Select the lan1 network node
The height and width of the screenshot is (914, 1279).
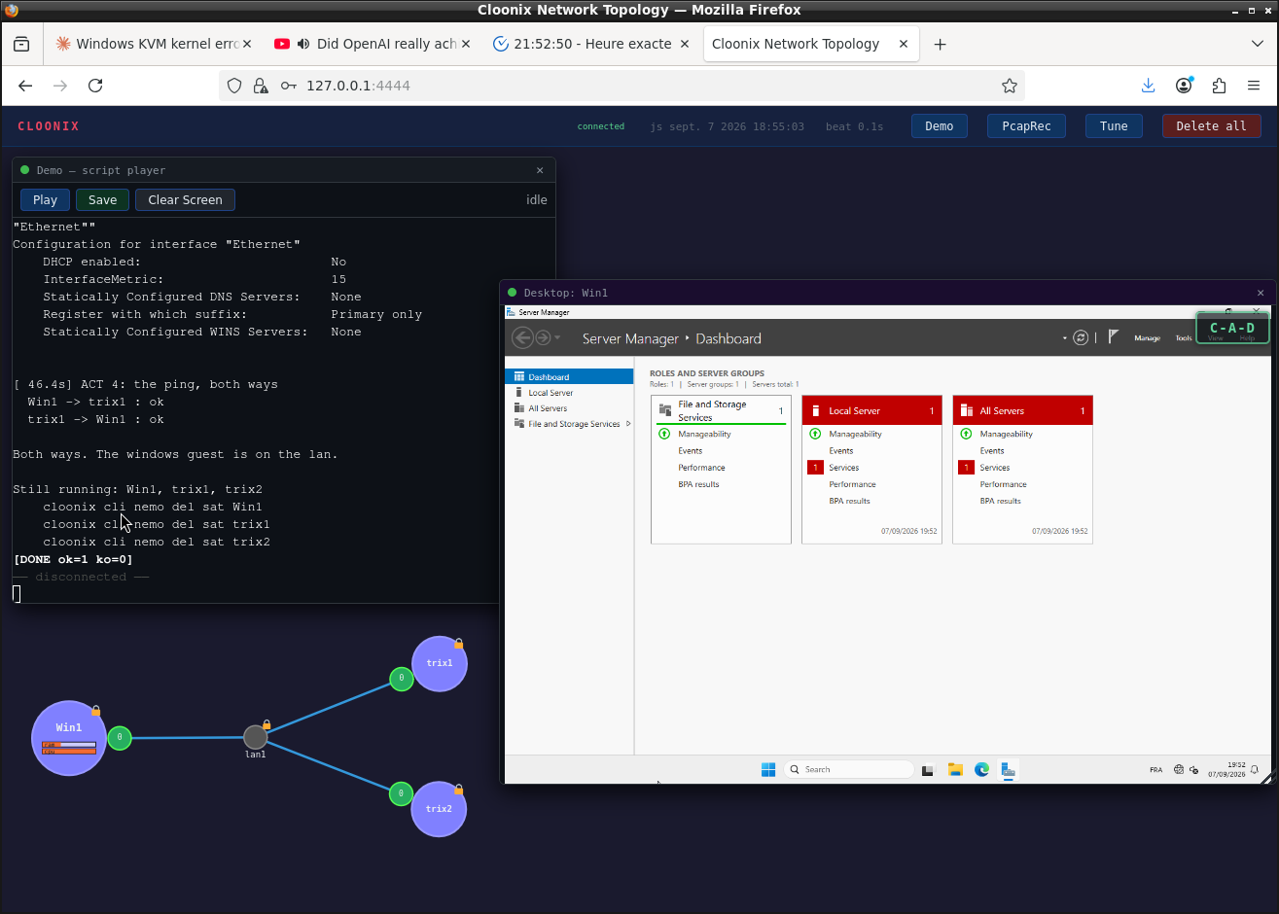click(255, 737)
